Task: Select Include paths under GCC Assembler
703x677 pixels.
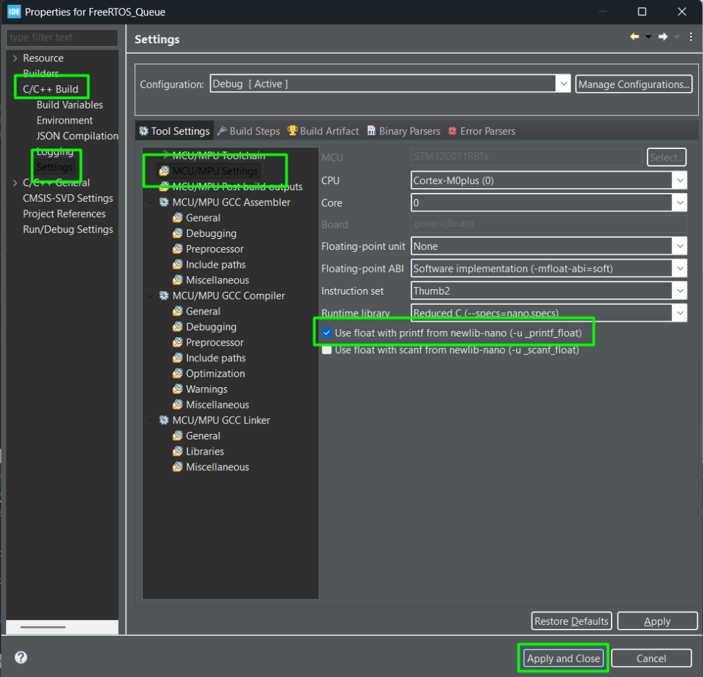Action: [215, 264]
